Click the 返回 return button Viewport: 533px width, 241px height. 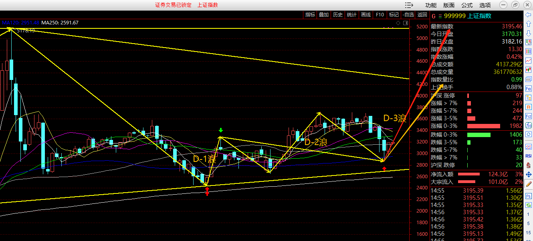tap(422, 15)
